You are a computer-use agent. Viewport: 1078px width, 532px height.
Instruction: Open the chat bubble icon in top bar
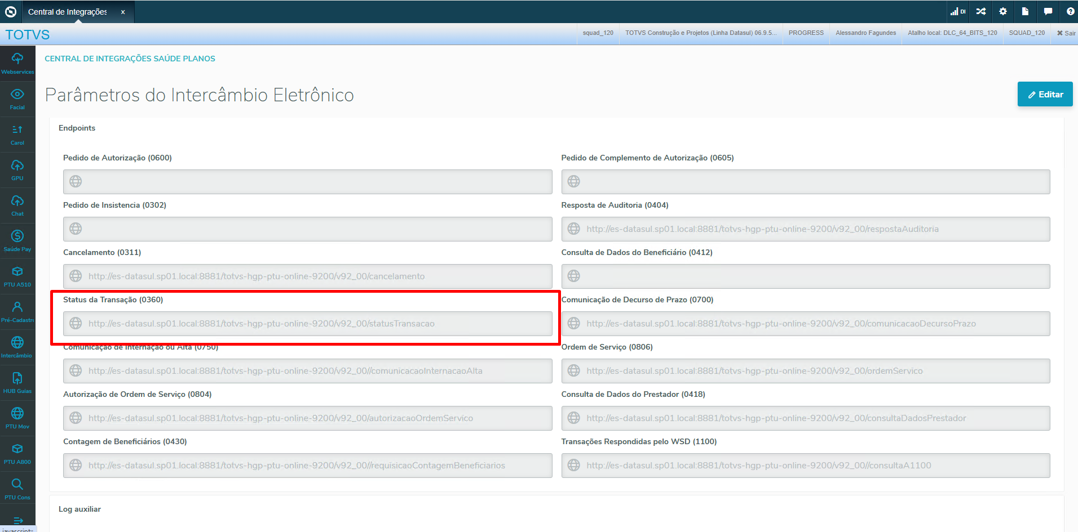1048,11
